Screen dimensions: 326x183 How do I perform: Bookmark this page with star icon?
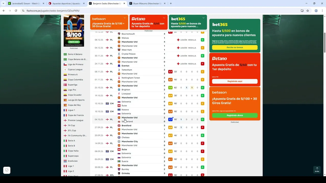pyautogui.click(x=308, y=11)
